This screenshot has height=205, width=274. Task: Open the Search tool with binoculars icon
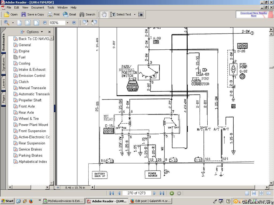[87, 14]
